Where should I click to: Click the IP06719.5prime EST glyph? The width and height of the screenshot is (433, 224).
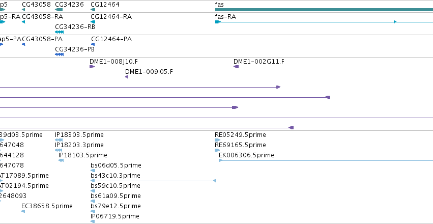[93, 221]
